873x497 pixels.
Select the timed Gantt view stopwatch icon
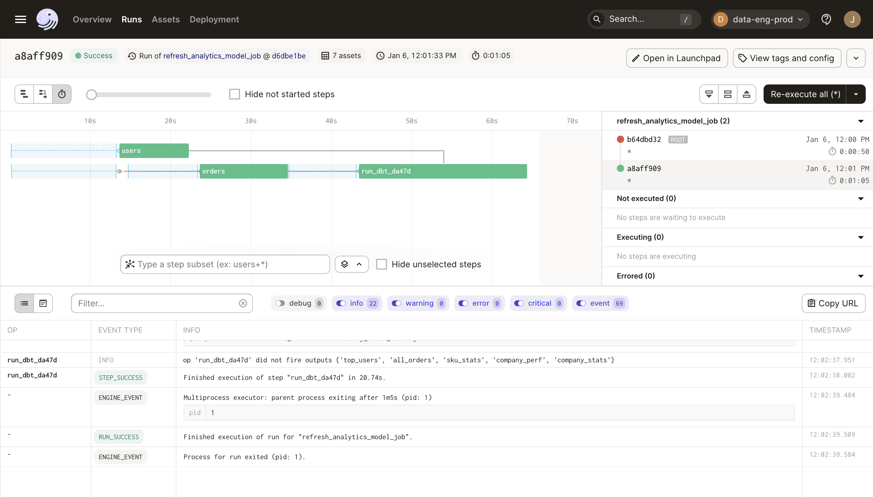62,94
